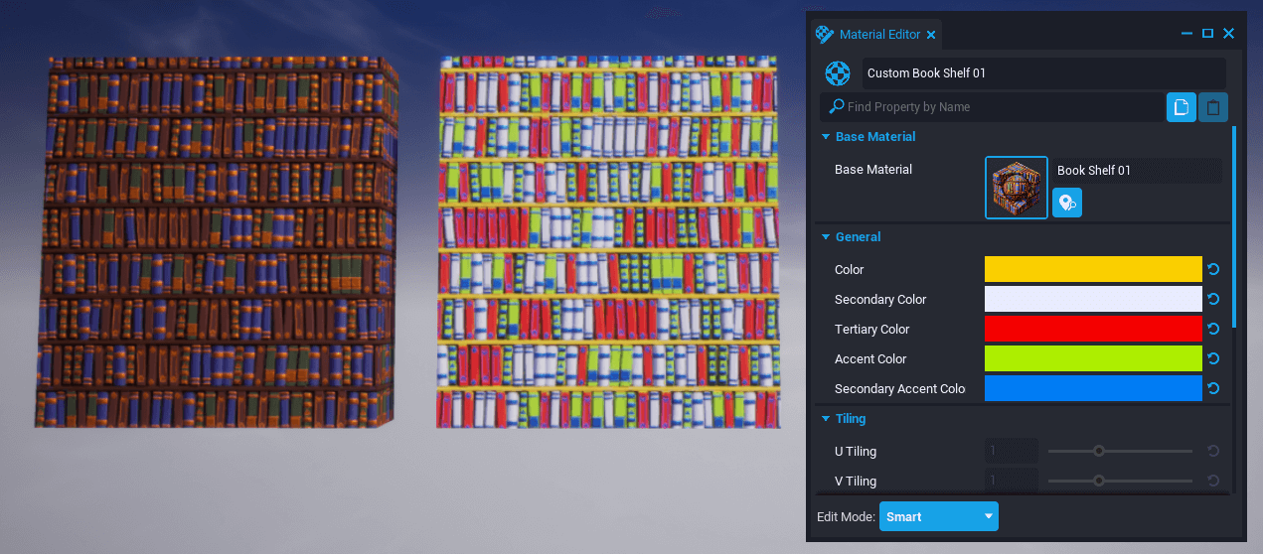Click the copy properties icon
The height and width of the screenshot is (554, 1263).
click(x=1181, y=107)
